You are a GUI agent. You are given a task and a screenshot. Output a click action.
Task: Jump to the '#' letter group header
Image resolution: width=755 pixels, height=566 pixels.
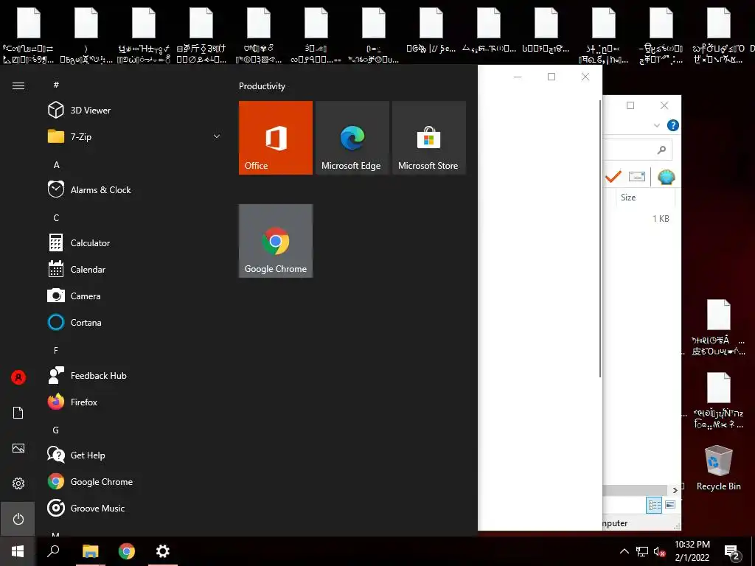click(x=56, y=85)
